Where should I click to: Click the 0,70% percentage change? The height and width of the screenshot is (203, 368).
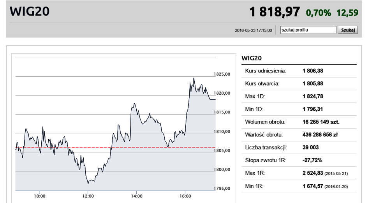pos(318,13)
